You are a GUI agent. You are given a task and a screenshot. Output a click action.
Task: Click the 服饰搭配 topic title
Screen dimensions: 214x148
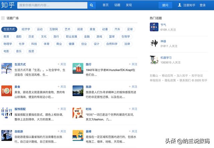[20, 109]
